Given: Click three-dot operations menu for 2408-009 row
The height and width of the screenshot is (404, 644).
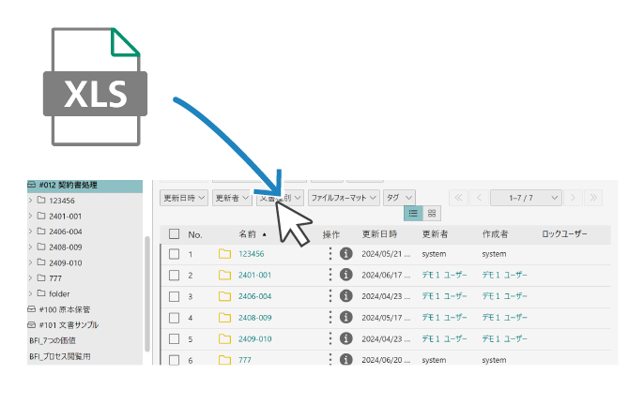Looking at the screenshot, I should [x=330, y=318].
